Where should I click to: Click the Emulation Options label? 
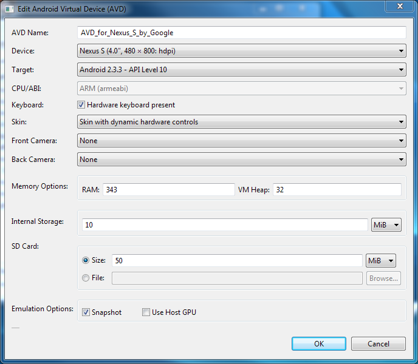(x=43, y=309)
